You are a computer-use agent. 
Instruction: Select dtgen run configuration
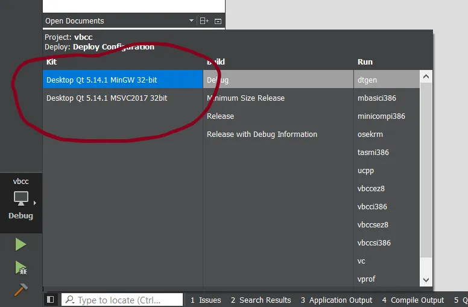[387, 79]
